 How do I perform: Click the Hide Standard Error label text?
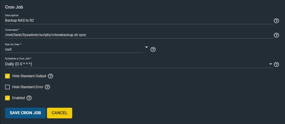click(28, 87)
